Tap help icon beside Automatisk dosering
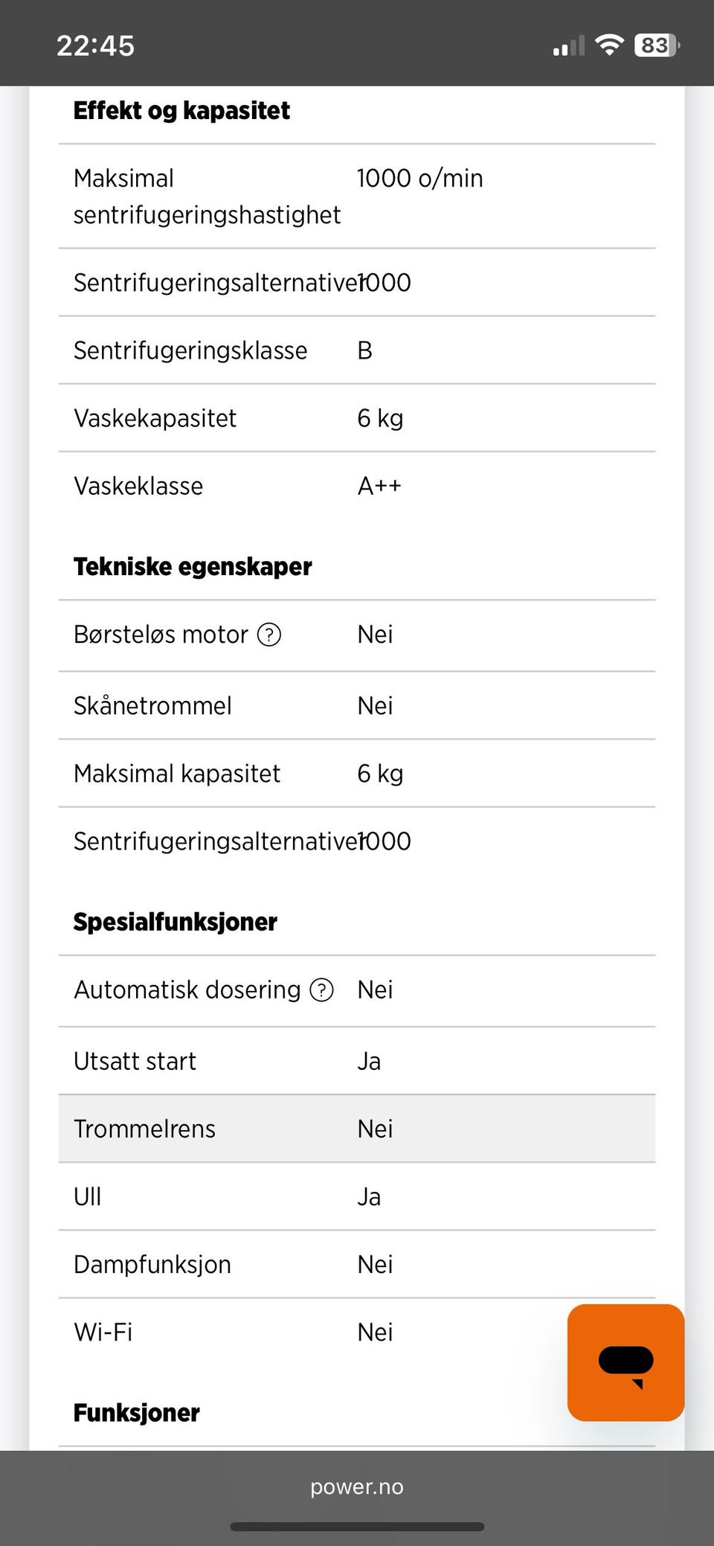The height and width of the screenshot is (1546, 714). (321, 990)
